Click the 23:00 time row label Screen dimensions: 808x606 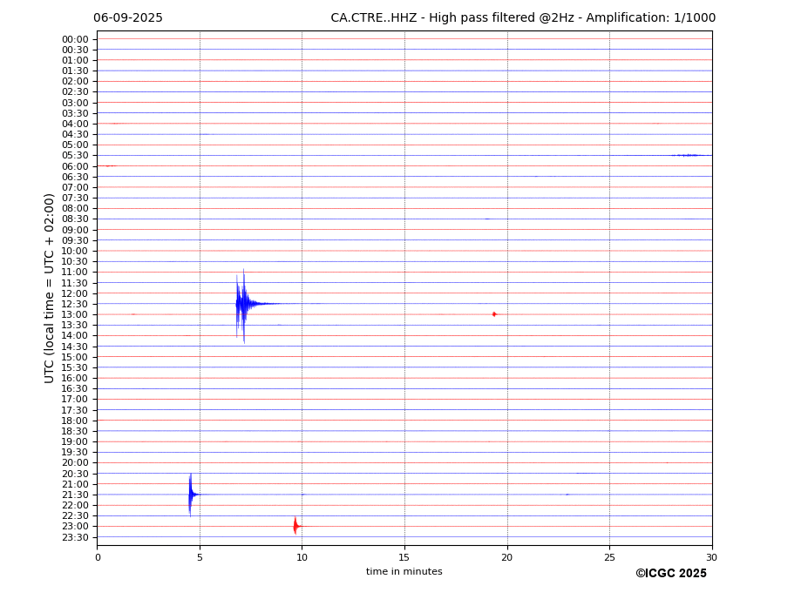[x=75, y=527]
